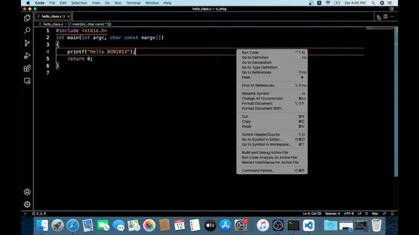Open App Store from the Dock
This screenshot has width=419, height=235.
(225, 225)
